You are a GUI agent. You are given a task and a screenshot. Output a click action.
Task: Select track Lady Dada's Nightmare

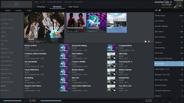[x=81, y=86]
